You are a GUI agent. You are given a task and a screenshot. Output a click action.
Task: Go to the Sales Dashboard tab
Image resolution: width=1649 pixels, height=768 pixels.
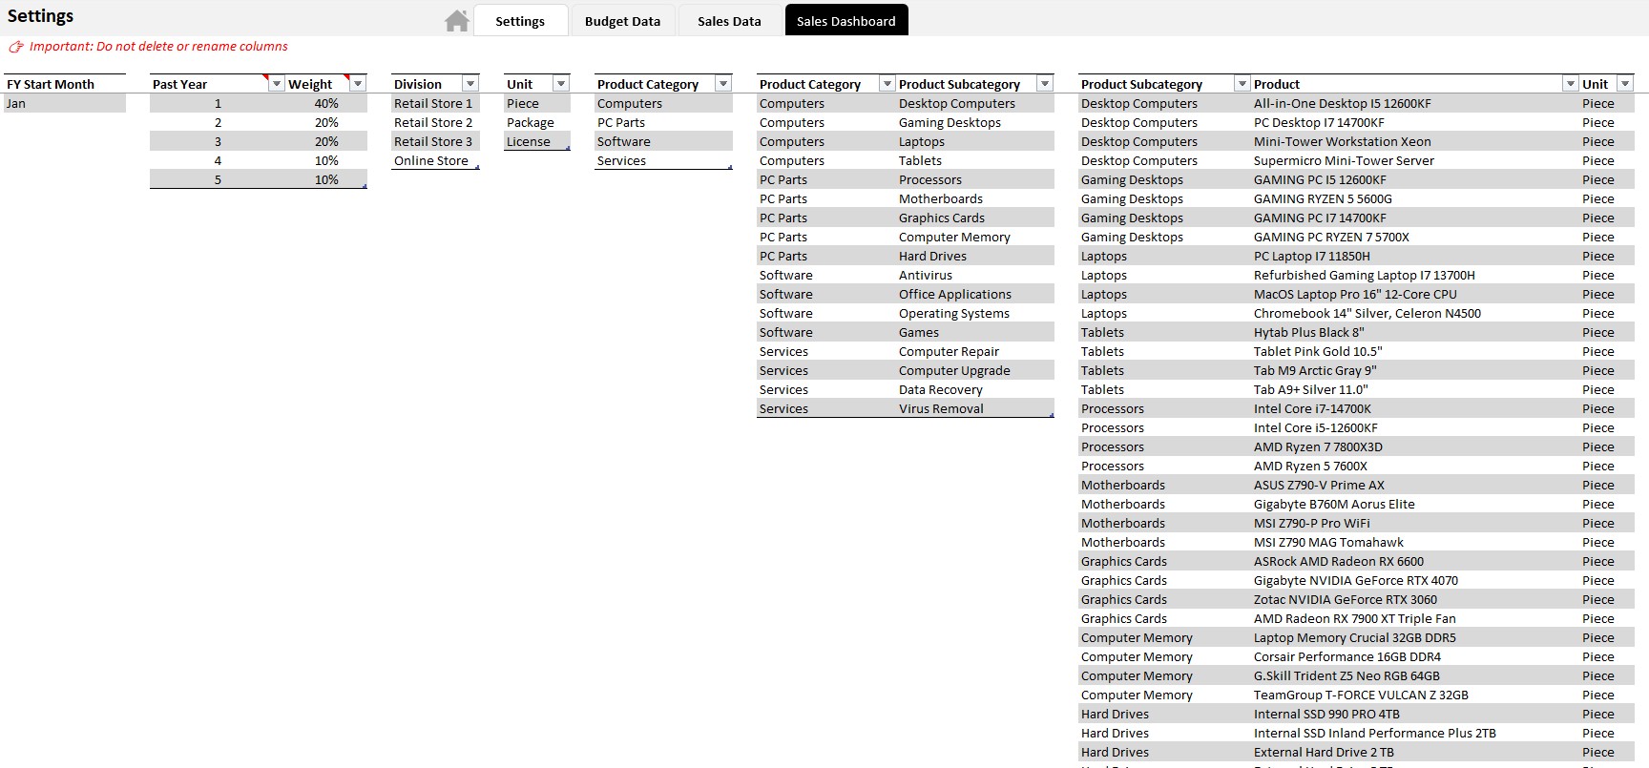845,21
